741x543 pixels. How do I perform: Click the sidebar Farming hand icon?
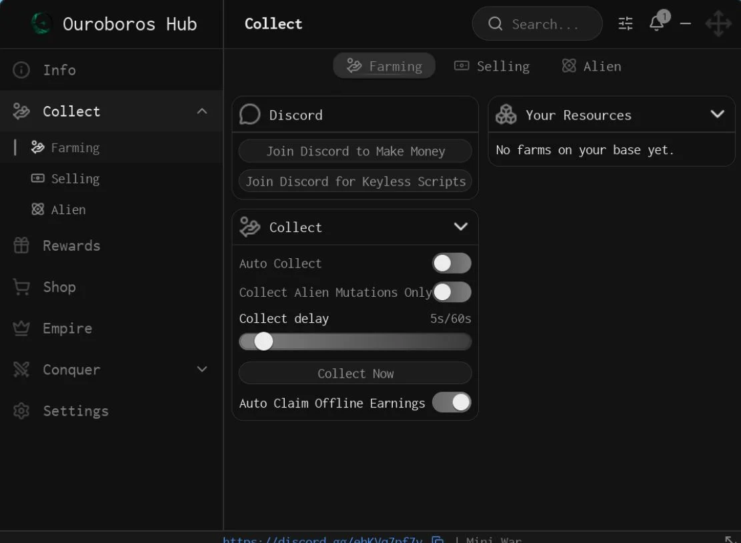click(x=38, y=147)
